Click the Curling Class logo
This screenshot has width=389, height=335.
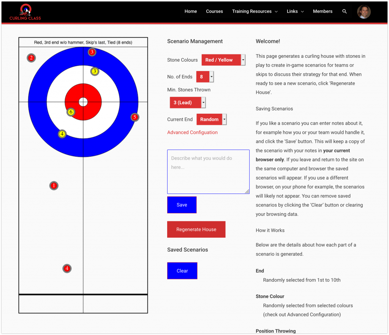[x=25, y=11]
